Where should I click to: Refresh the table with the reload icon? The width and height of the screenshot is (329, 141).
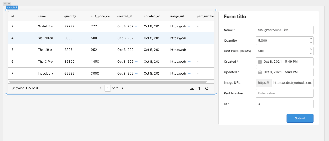[x=207, y=88]
